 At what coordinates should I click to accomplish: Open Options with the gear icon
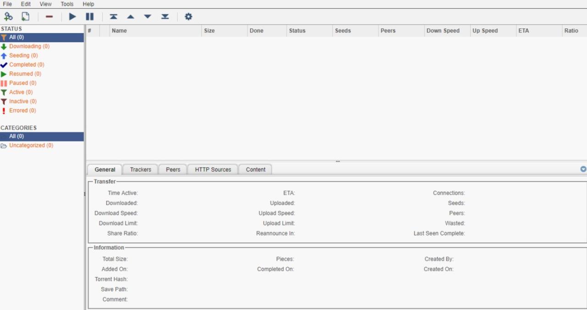pos(188,16)
